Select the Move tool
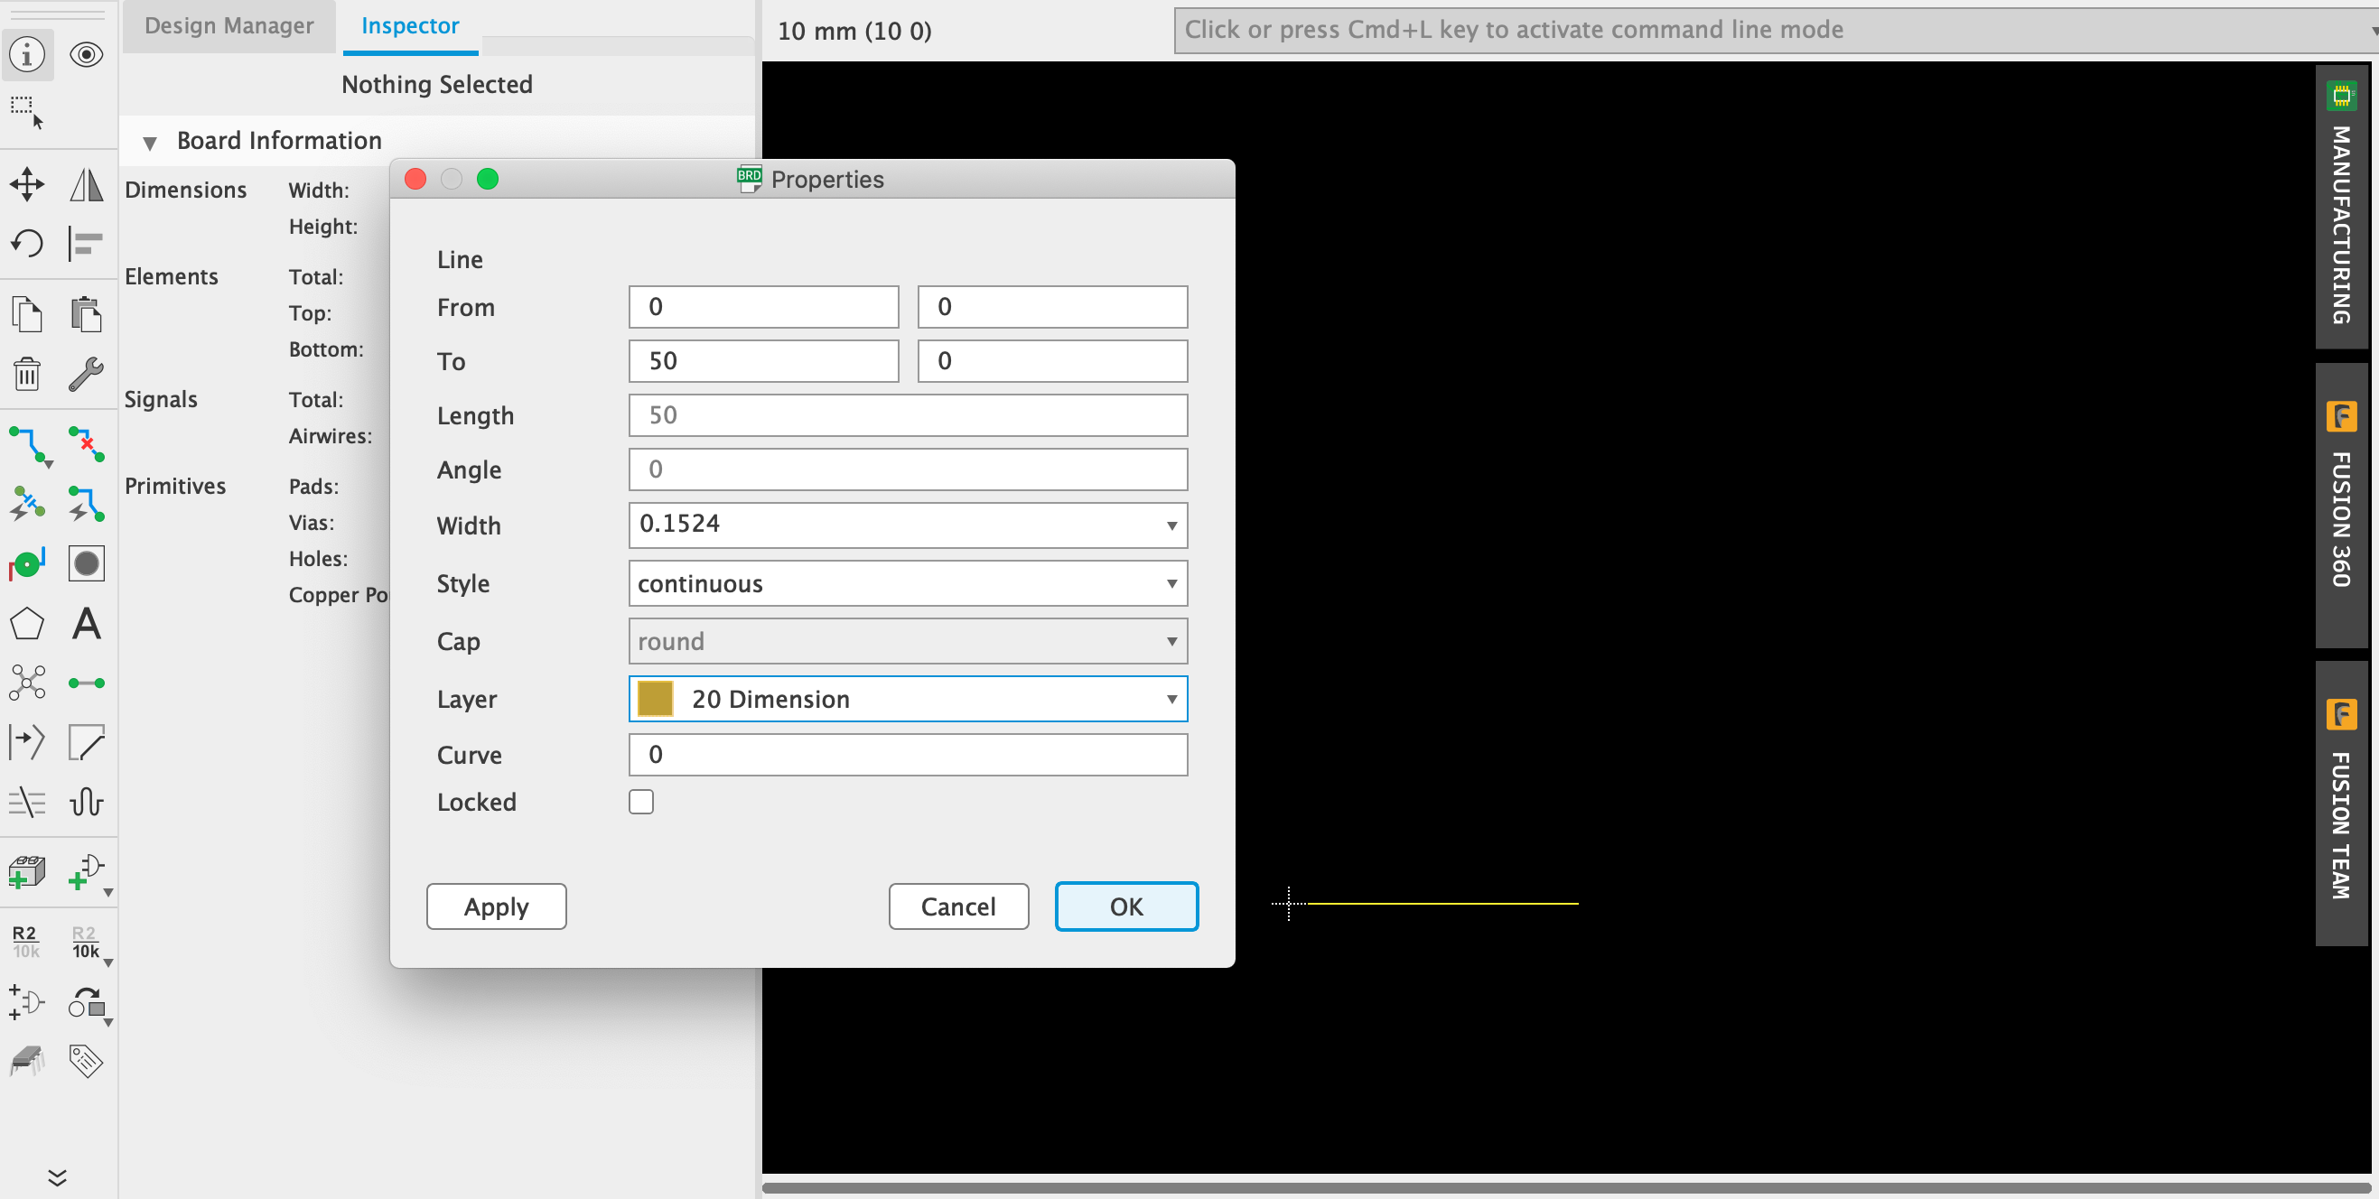The width and height of the screenshot is (2379, 1199). (27, 183)
